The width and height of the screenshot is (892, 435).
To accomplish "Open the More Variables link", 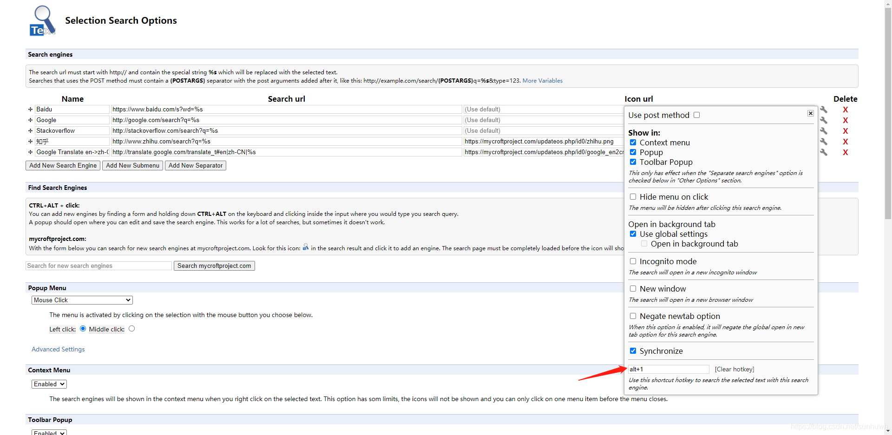I will [542, 81].
